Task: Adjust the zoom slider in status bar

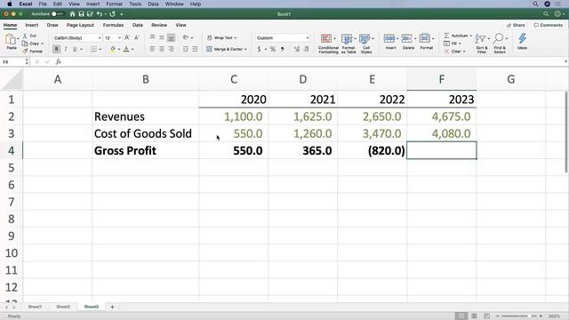Action: click(519, 316)
